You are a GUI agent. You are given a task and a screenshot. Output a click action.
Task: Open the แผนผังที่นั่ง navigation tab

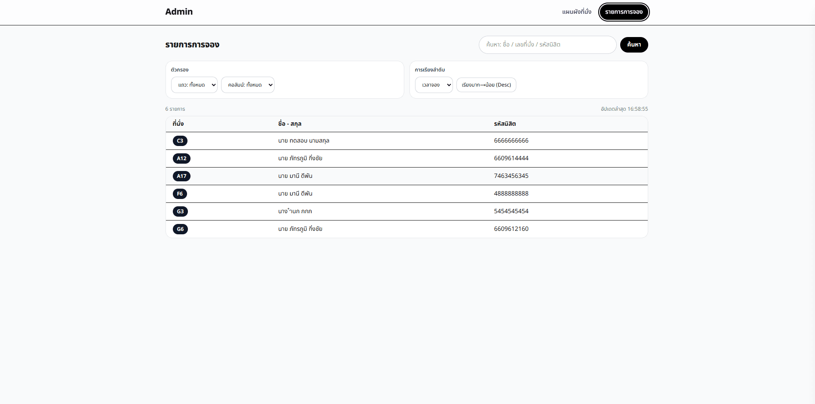[576, 12]
